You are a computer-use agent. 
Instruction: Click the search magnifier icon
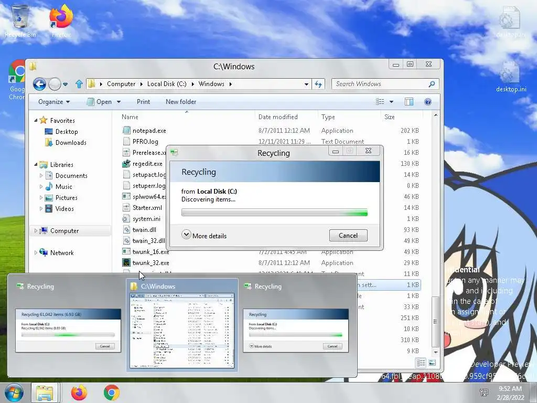432,84
